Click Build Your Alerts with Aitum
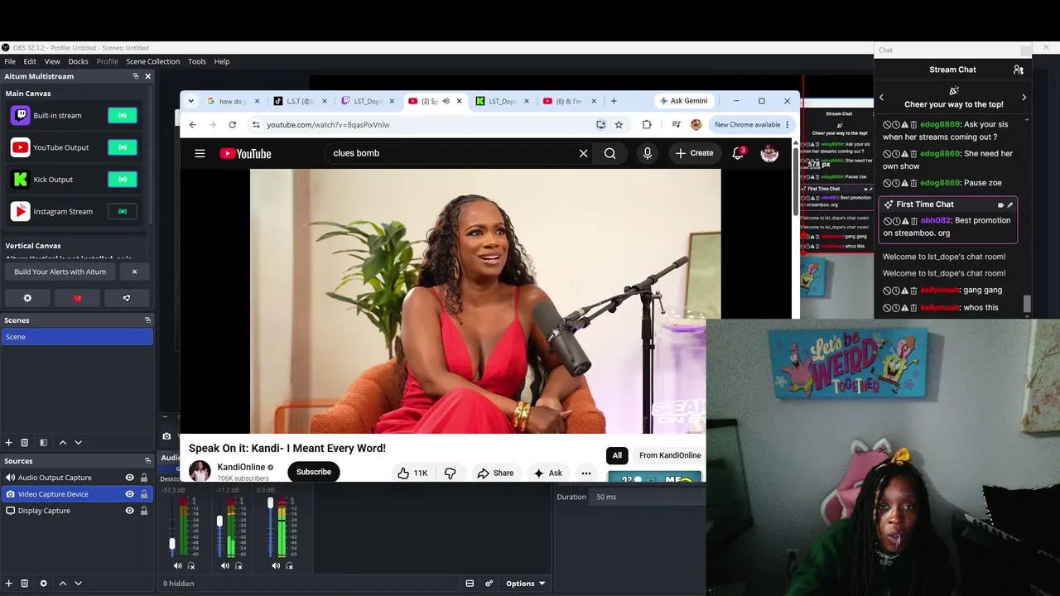 (60, 272)
